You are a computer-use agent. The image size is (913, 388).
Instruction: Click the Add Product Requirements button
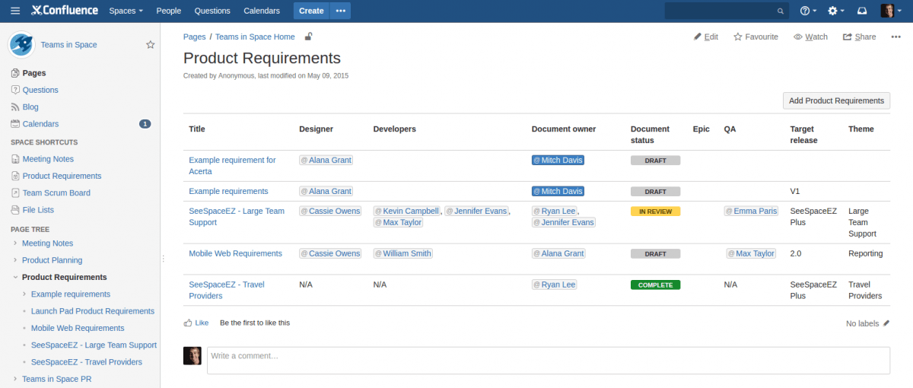click(x=836, y=100)
